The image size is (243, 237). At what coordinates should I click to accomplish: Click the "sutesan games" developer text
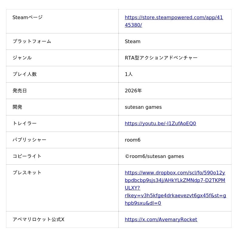143,107
